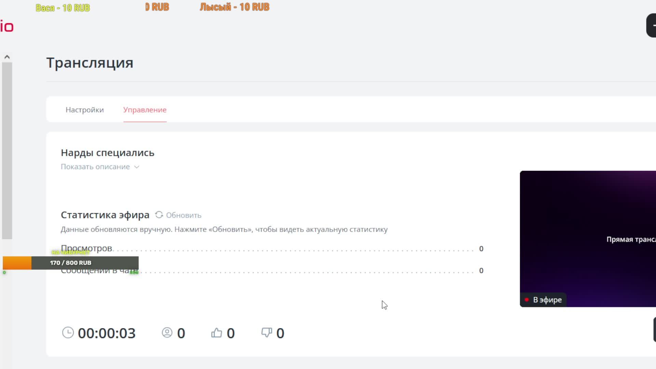Image resolution: width=656 pixels, height=369 pixels.
Task: Click the 170 / 800 RUB donation progress bar
Action: [x=71, y=263]
